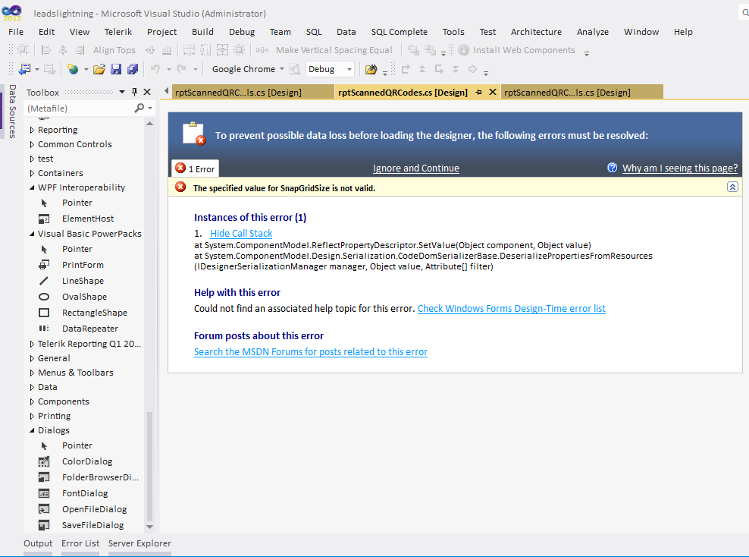This screenshot has width=749, height=557.
Task: Click the Bring to Front icon
Action: click(x=414, y=50)
